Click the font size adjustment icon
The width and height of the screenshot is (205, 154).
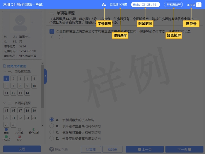(104, 4)
